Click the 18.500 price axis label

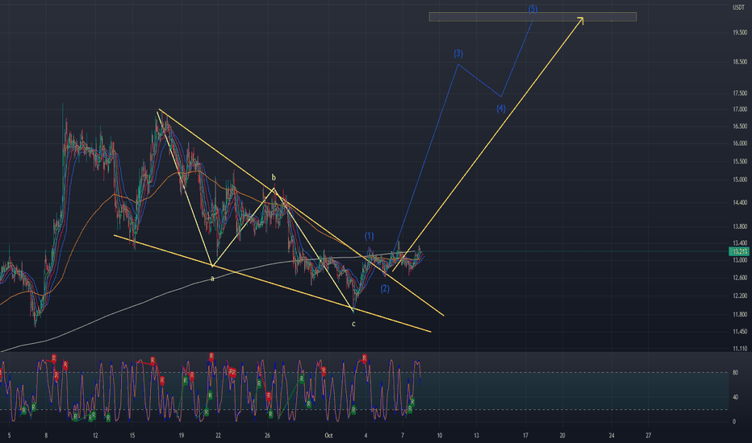740,62
